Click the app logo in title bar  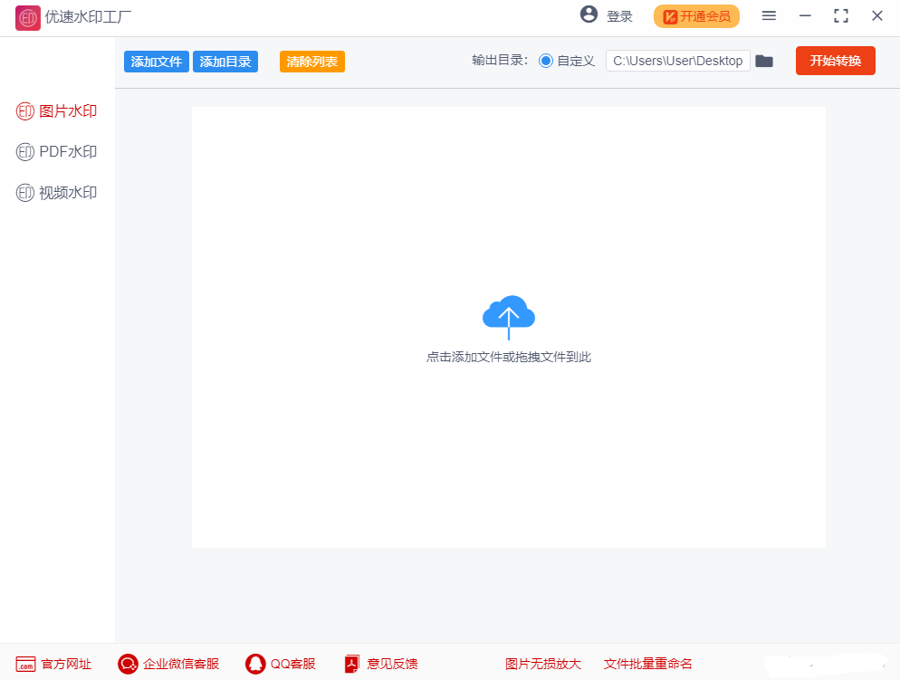point(27,16)
